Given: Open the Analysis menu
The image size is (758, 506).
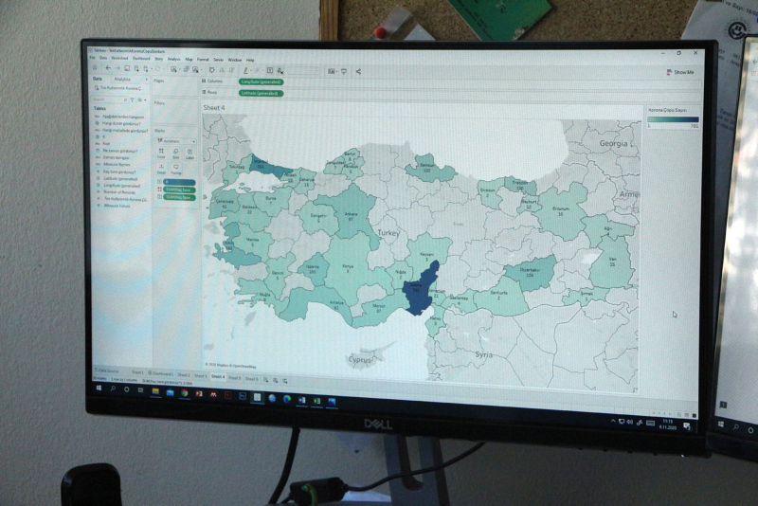Looking at the screenshot, I should 172,59.
